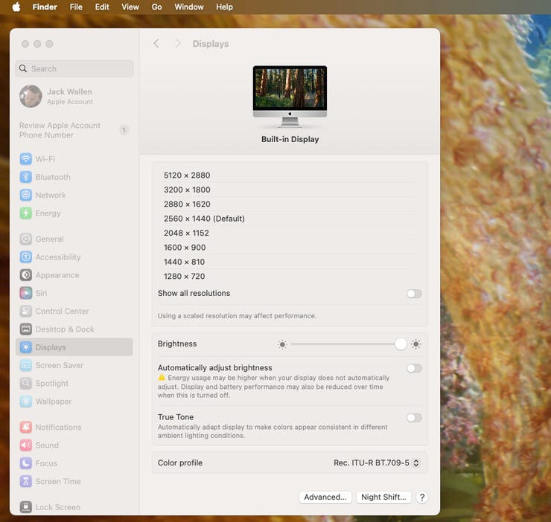Click the Lock Screen icon
Image resolution: width=551 pixels, height=522 pixels.
(x=25, y=507)
